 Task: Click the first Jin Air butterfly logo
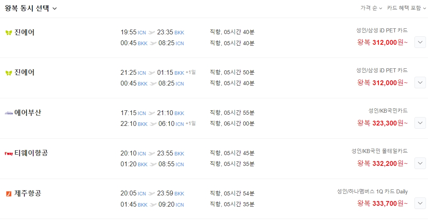[x=9, y=33]
